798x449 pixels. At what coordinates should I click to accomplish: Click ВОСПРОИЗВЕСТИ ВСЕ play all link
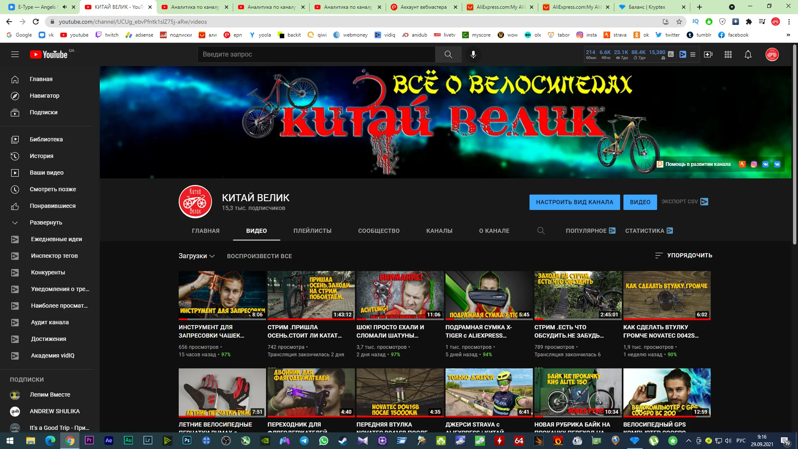(259, 256)
